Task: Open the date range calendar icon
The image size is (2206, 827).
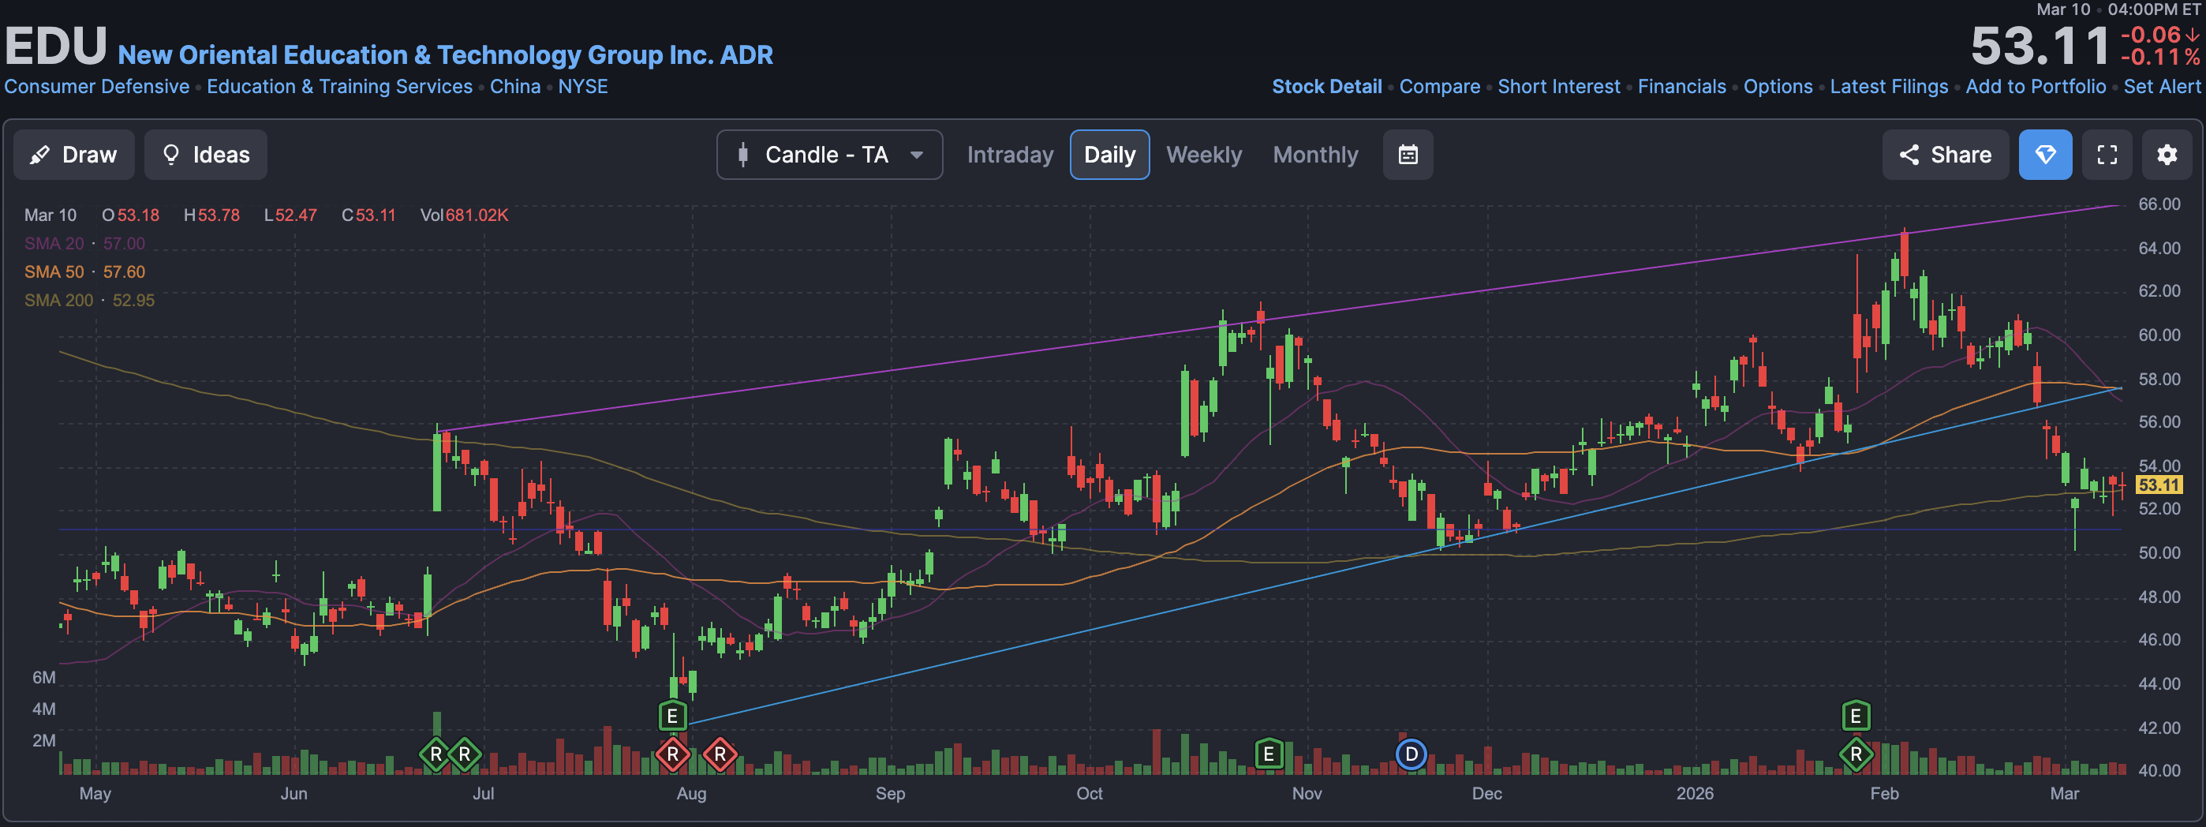Action: click(x=1408, y=155)
